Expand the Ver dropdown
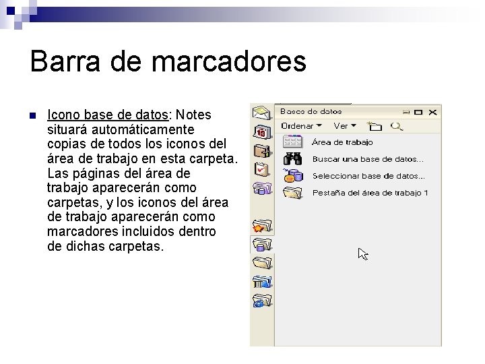This screenshot has width=485, height=364. point(345,126)
